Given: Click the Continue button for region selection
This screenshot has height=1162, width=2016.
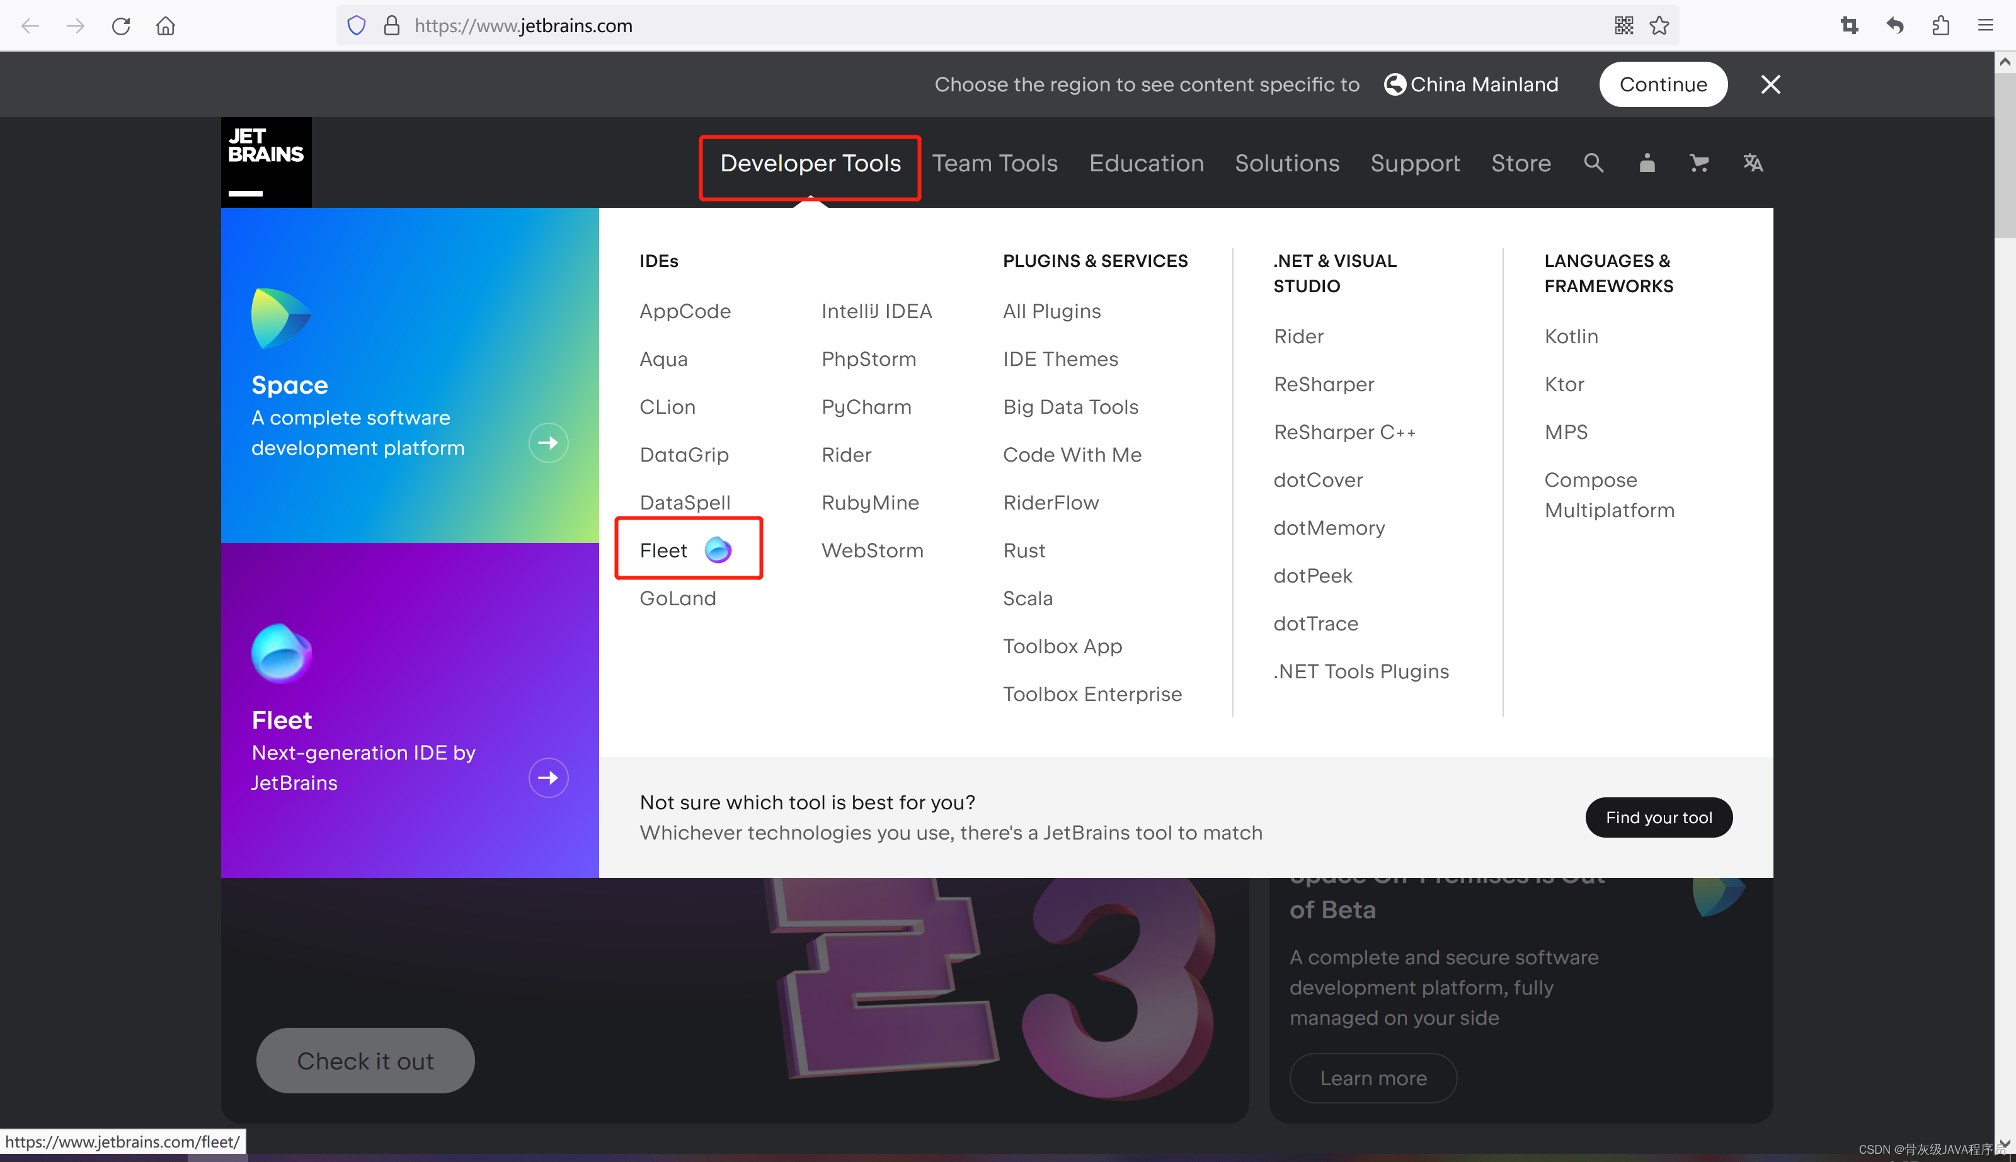Looking at the screenshot, I should point(1663,84).
